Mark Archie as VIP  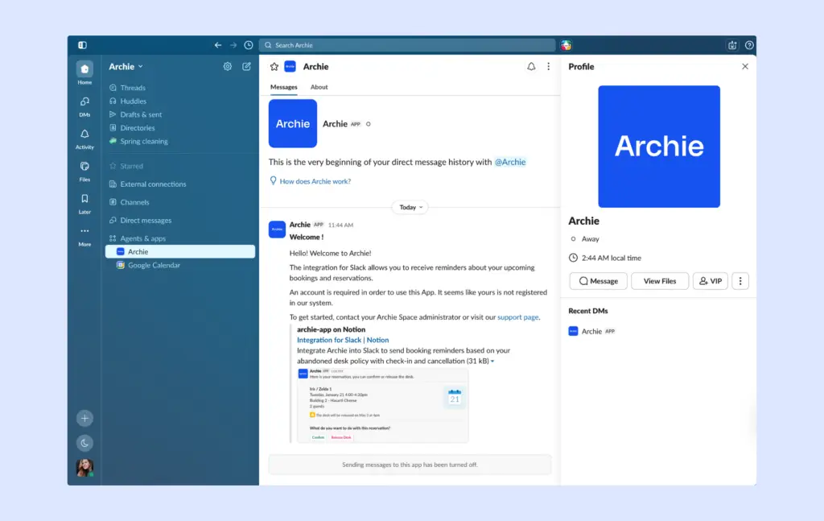pyautogui.click(x=710, y=281)
